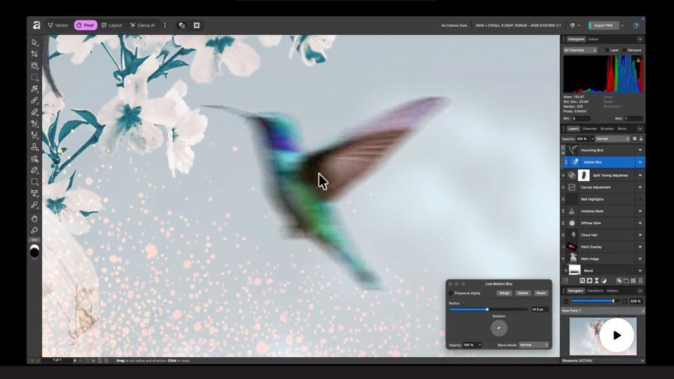
Task: Select the Colour Picker eyedropper tool
Action: coord(34,205)
